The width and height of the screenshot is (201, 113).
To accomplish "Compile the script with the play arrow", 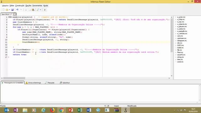I will pos(45,10).
